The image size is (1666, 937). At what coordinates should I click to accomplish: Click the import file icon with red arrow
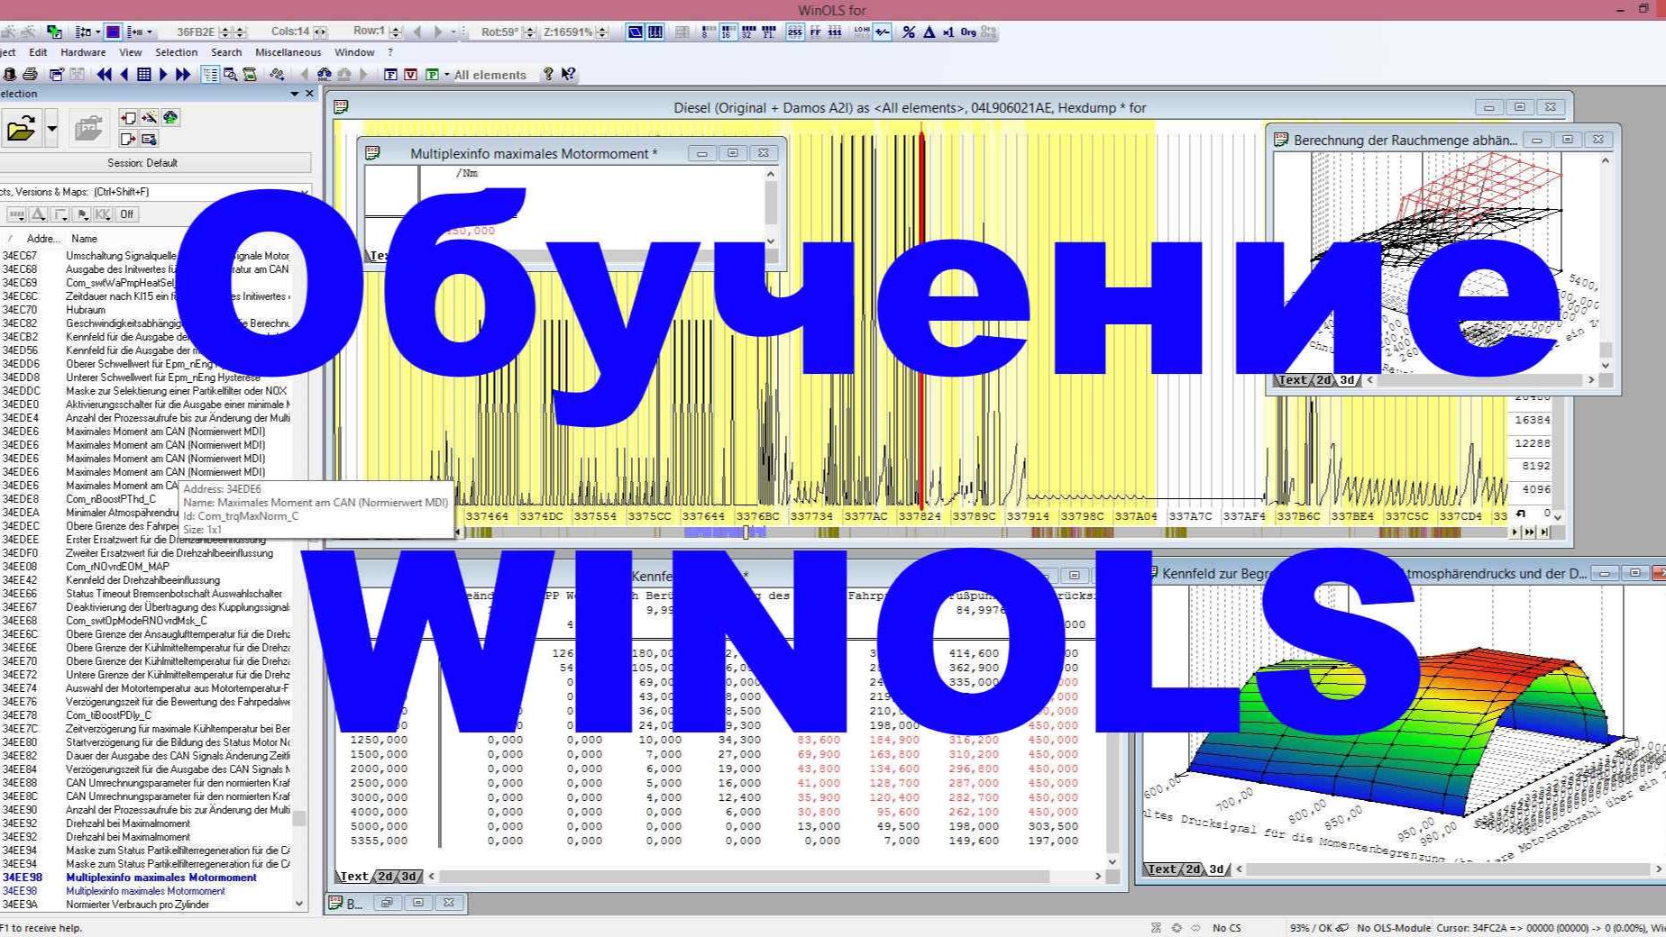128,118
